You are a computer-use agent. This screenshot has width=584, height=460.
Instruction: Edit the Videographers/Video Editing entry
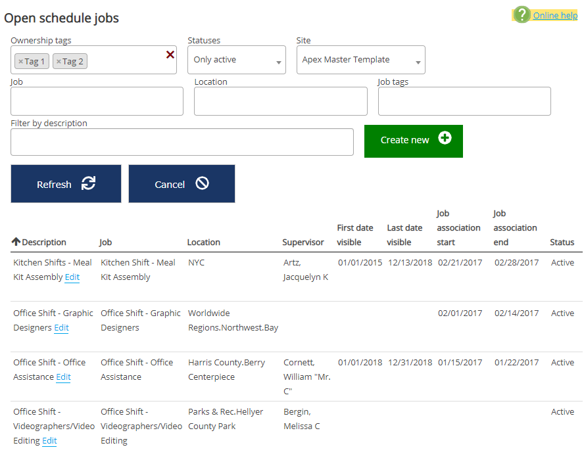point(49,441)
